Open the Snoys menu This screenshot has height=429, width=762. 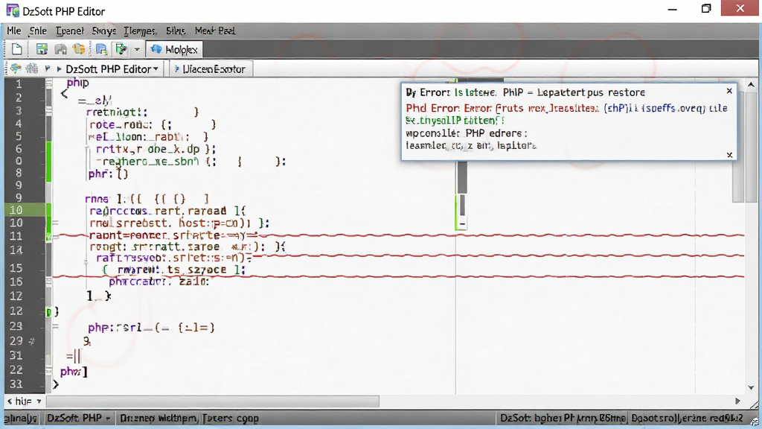[104, 31]
